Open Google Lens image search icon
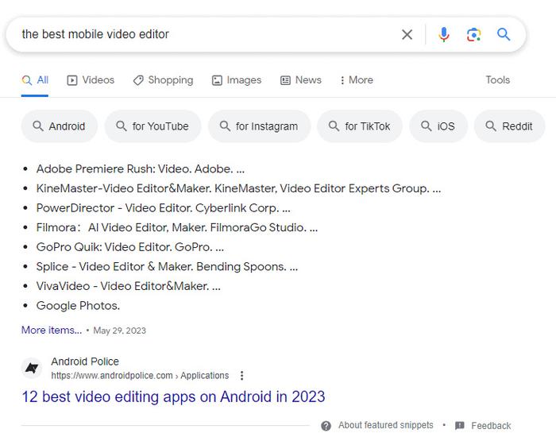 [473, 34]
